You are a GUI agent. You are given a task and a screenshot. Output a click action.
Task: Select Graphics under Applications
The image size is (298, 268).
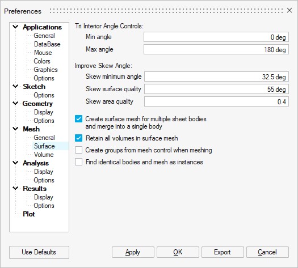(45, 70)
